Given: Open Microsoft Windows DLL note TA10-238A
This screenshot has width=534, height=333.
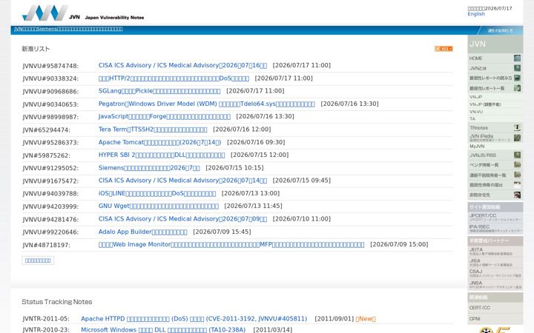Looking at the screenshot, I should tap(163, 329).
